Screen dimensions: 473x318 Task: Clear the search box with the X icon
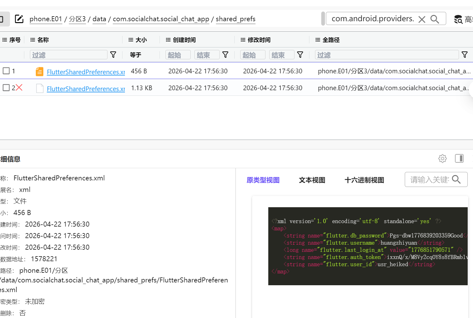(x=422, y=19)
